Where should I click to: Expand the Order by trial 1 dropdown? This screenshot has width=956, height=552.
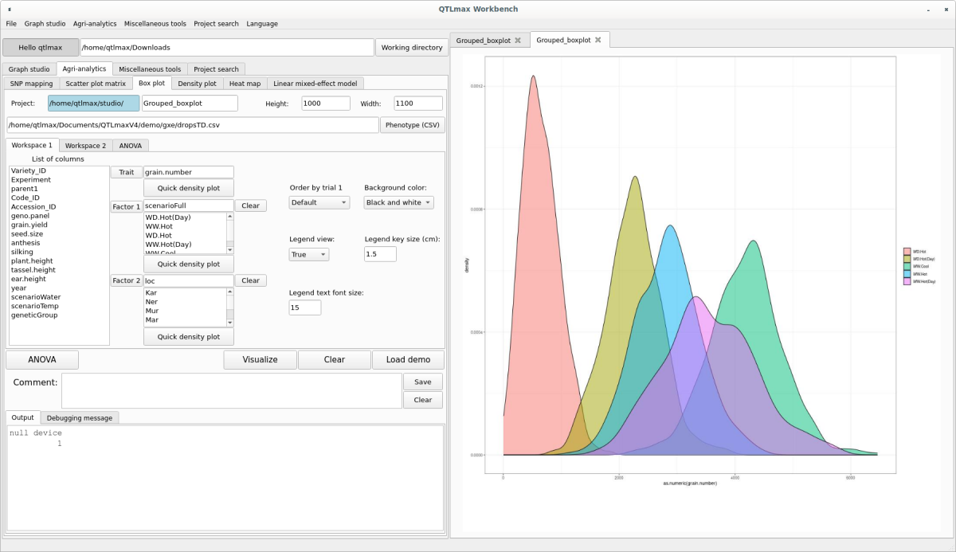coord(319,203)
